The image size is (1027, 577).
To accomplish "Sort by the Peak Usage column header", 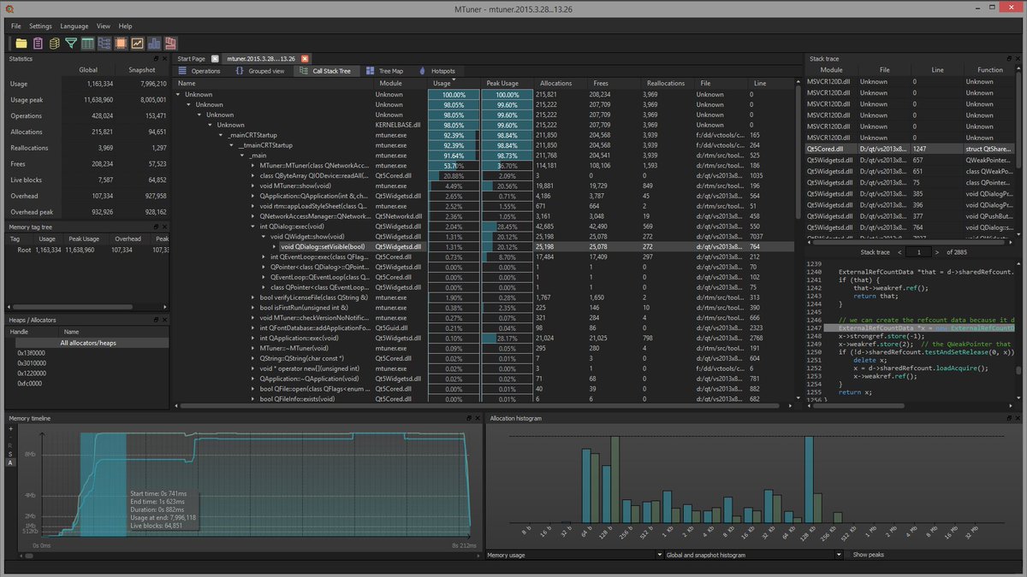I will 504,83.
